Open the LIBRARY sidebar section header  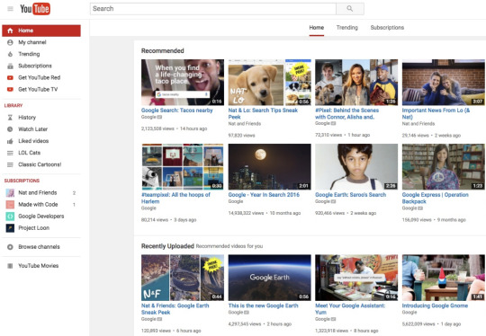point(13,105)
